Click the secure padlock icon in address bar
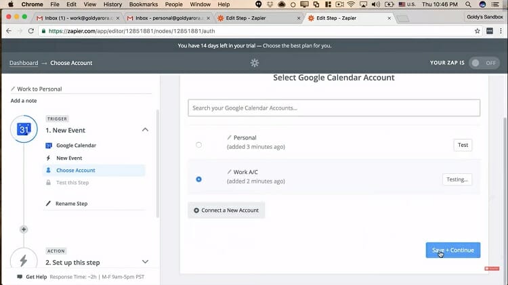This screenshot has width=508, height=285. [43, 30]
